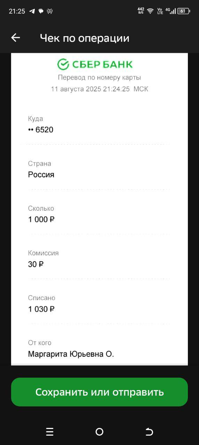Tap the back arrow in header
Image resolution: width=199 pixels, height=445 pixels.
point(16,38)
